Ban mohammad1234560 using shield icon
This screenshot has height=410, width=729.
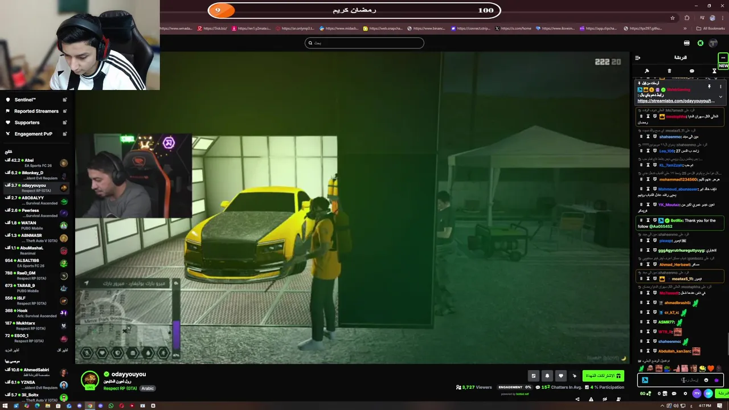click(654, 179)
